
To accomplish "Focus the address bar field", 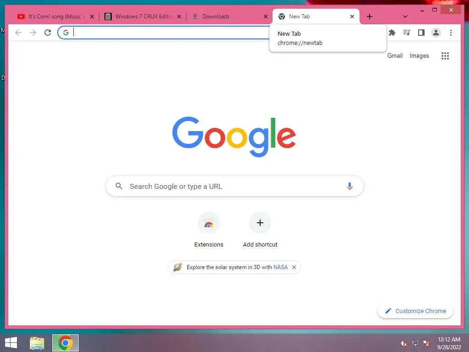I will click(164, 33).
